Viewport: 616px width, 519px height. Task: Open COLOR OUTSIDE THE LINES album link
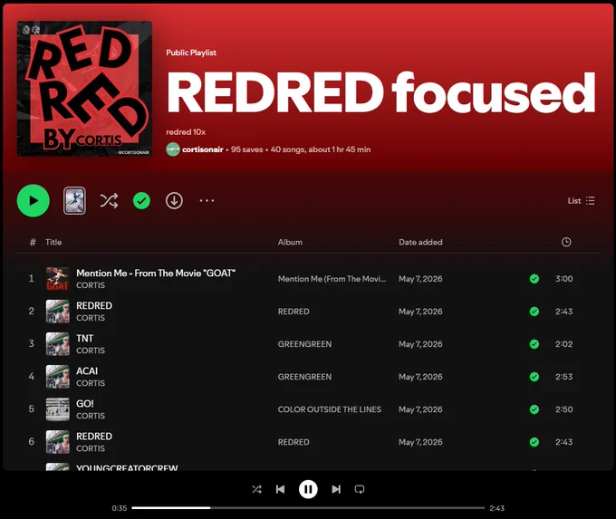click(330, 409)
